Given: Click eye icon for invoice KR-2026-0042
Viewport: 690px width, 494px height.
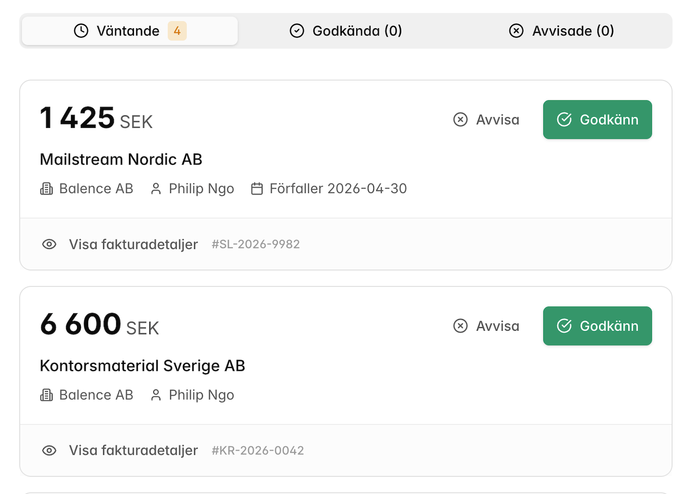Looking at the screenshot, I should 49,451.
